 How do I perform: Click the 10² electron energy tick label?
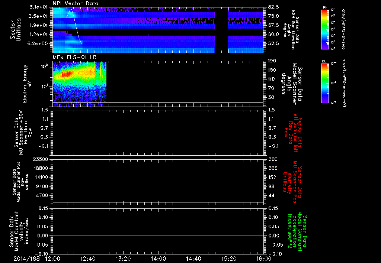(44, 66)
